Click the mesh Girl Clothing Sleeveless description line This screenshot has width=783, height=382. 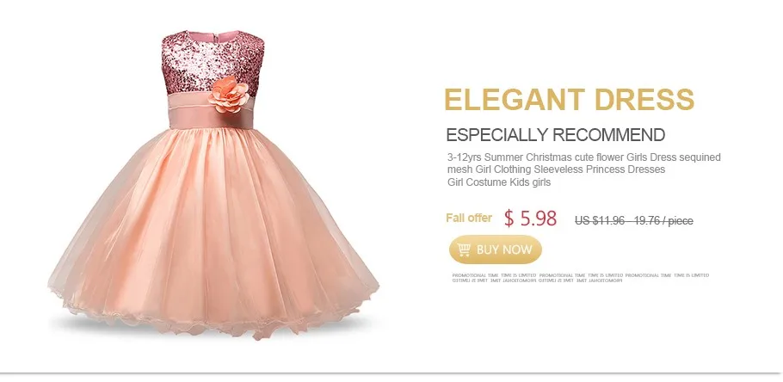(x=557, y=169)
